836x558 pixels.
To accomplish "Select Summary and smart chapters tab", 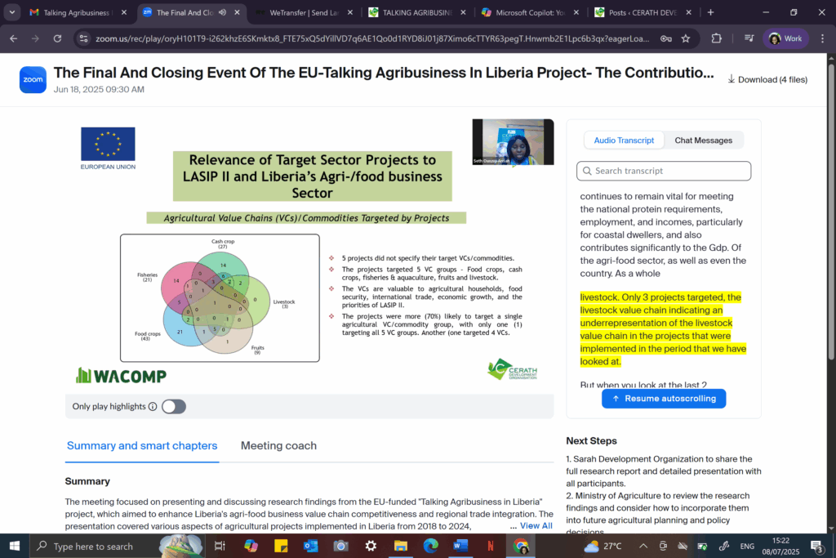I will tap(142, 445).
